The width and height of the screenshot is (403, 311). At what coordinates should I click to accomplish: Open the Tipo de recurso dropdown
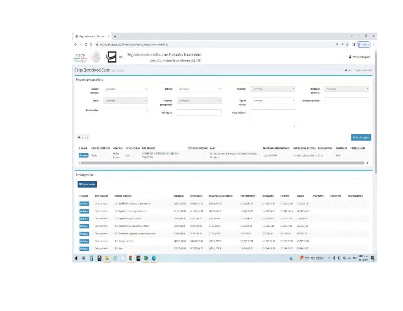(272, 101)
